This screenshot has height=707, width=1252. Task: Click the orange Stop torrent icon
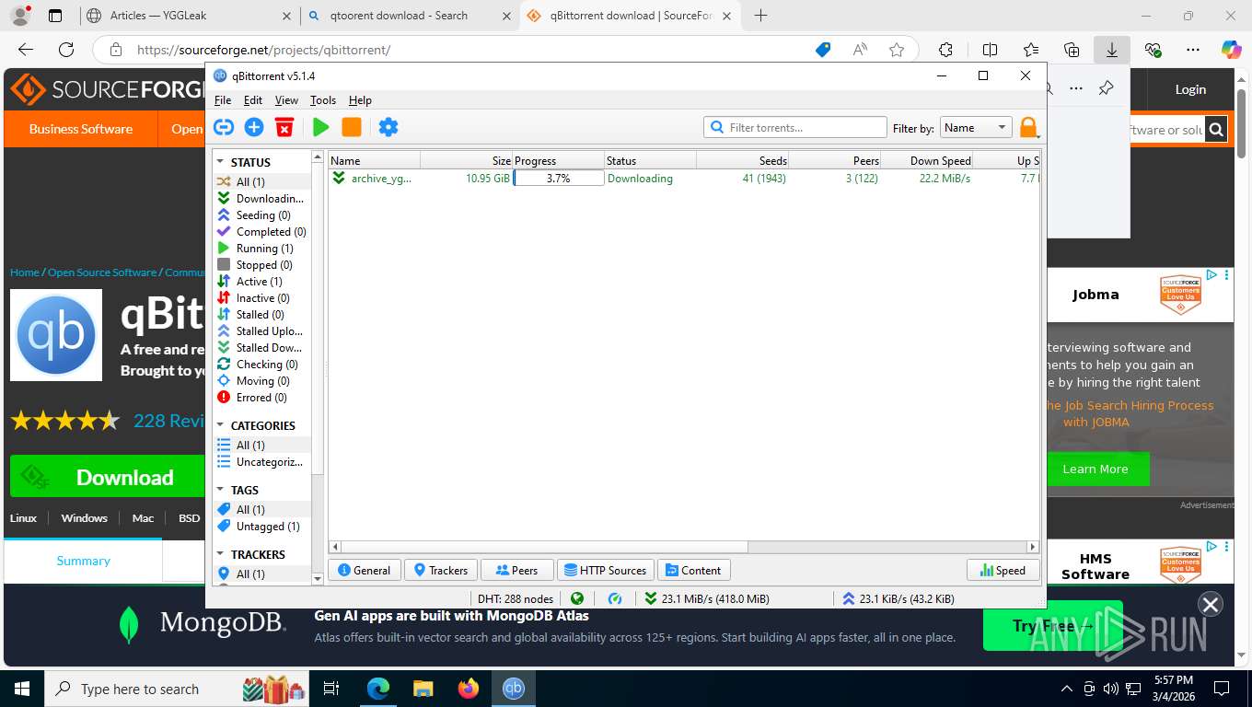(352, 127)
